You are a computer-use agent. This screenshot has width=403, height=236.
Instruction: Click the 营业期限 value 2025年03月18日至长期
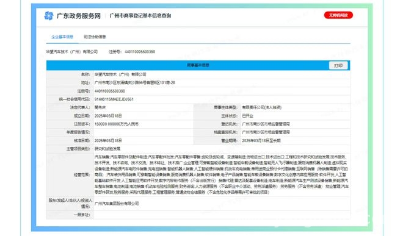point(261,141)
